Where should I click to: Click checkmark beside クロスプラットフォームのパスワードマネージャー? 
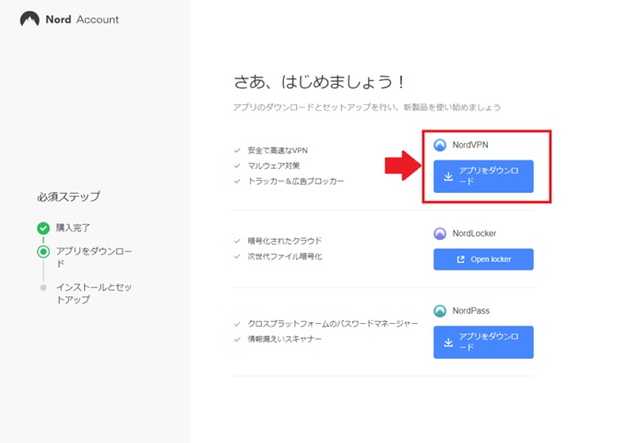pos(237,324)
